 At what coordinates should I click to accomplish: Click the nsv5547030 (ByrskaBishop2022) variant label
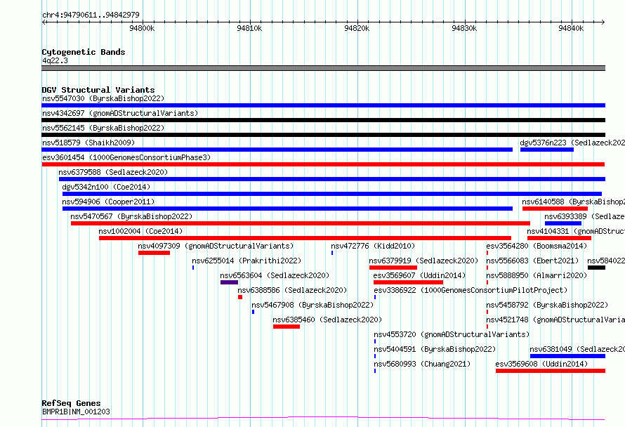[x=103, y=98]
